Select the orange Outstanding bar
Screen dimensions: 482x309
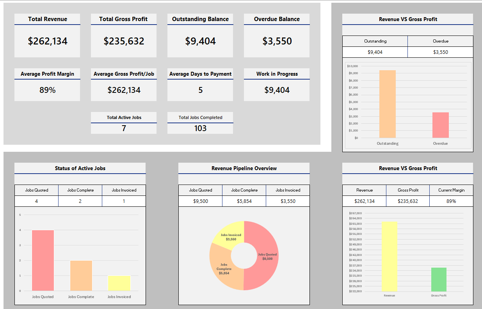(x=387, y=104)
